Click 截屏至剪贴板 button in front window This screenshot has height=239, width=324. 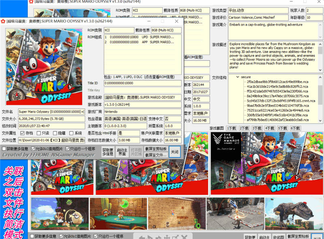pos(156,149)
